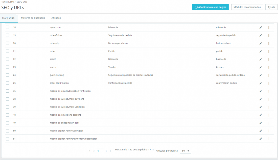Edit module-ps_emailsubscription-verification row
278x160 pixels.
click(x=261, y=91)
